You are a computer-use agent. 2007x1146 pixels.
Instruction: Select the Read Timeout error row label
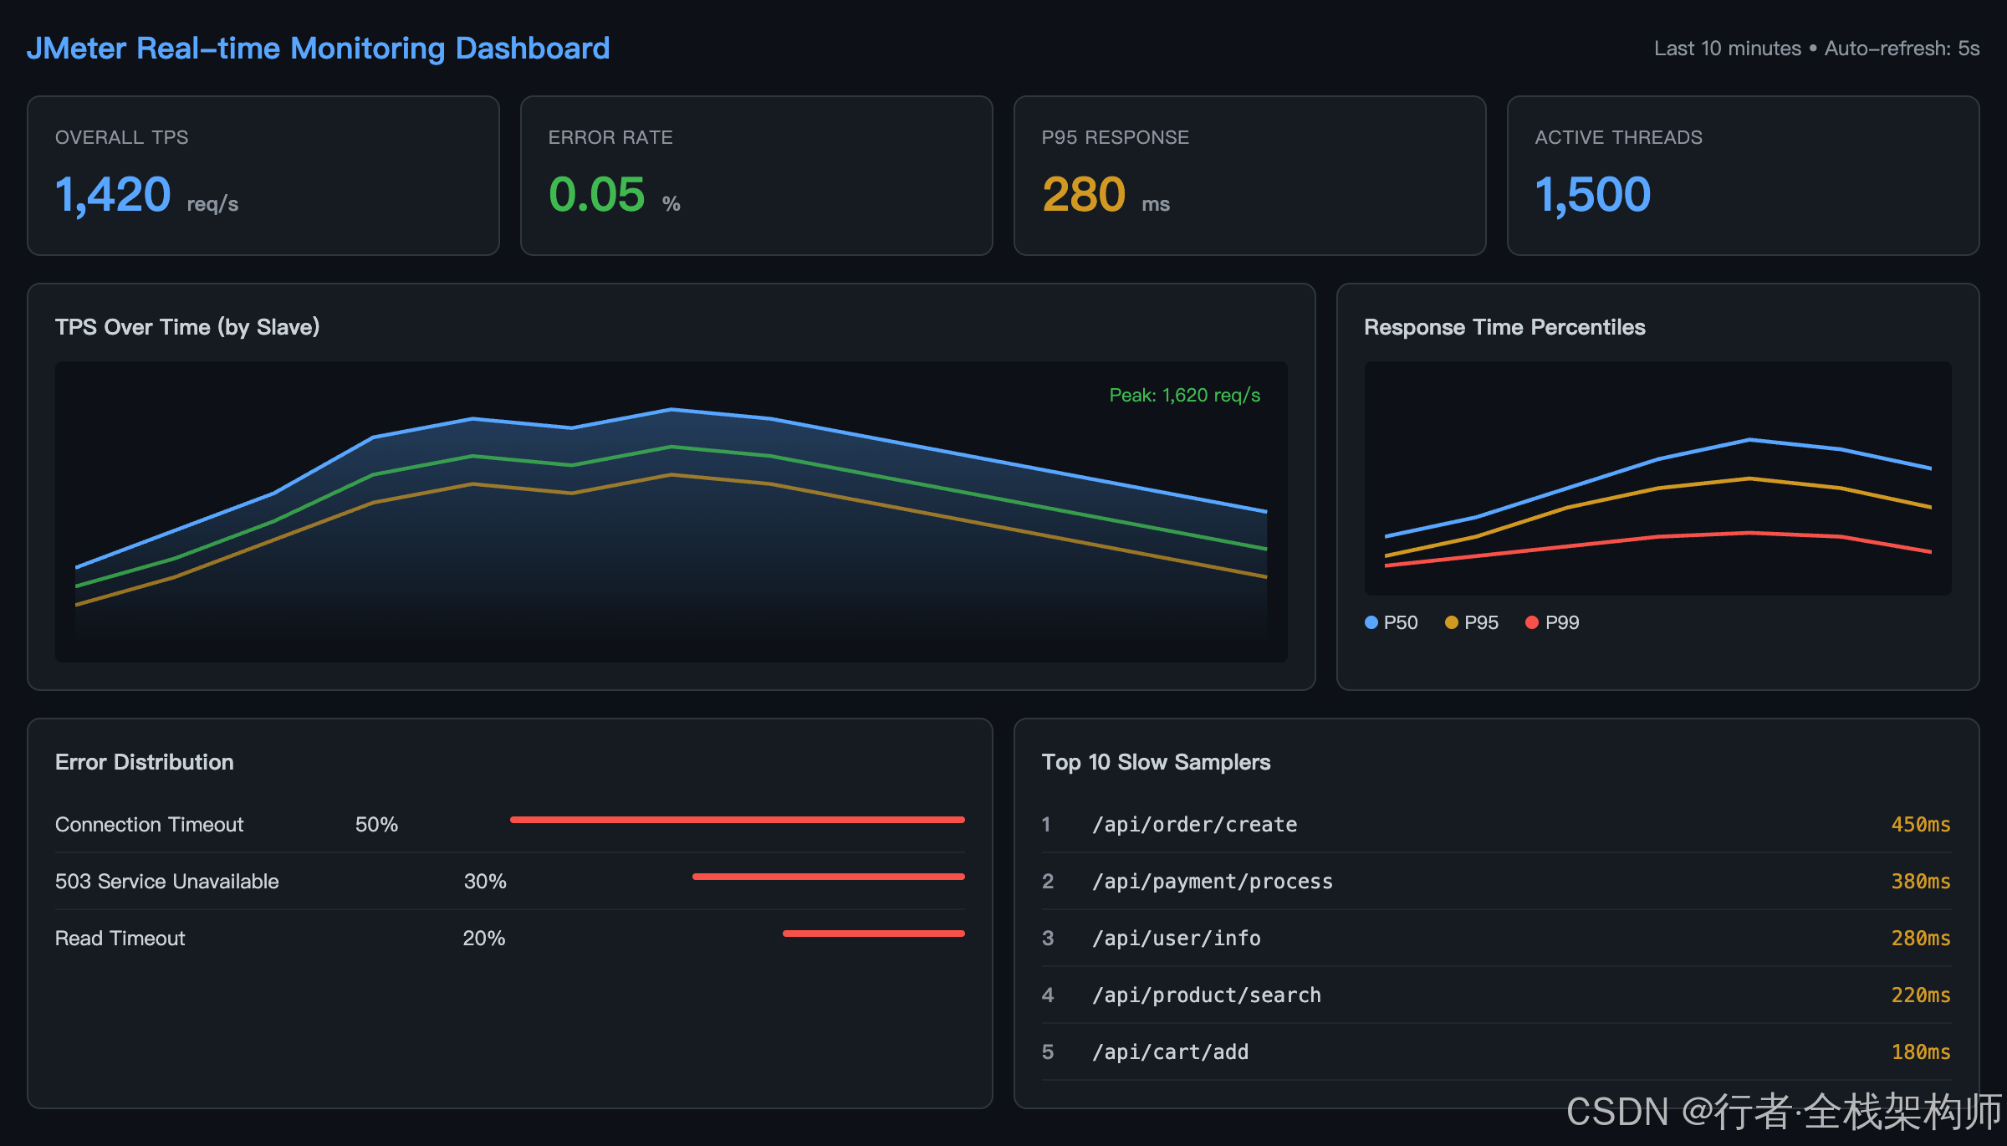(x=120, y=939)
